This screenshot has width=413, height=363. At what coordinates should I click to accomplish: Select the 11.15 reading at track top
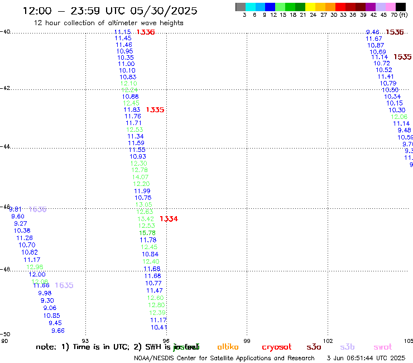click(122, 32)
